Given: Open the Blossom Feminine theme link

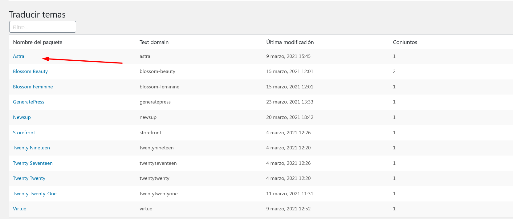Looking at the screenshot, I should (x=33, y=87).
